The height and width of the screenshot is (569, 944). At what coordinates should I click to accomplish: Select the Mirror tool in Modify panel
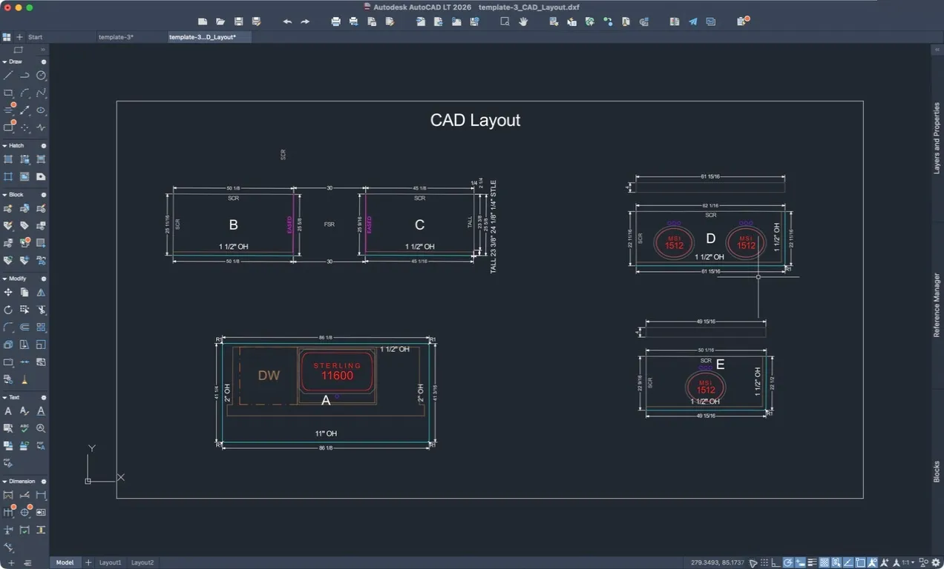coord(41,293)
